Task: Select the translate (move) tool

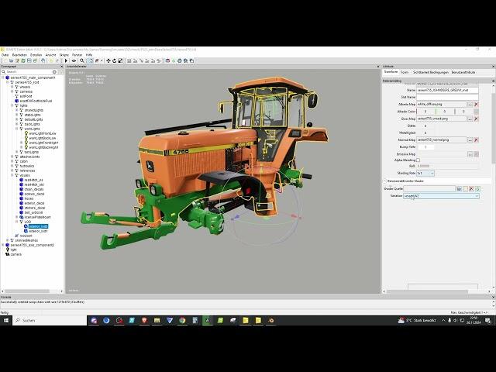Action: tap(108, 60)
